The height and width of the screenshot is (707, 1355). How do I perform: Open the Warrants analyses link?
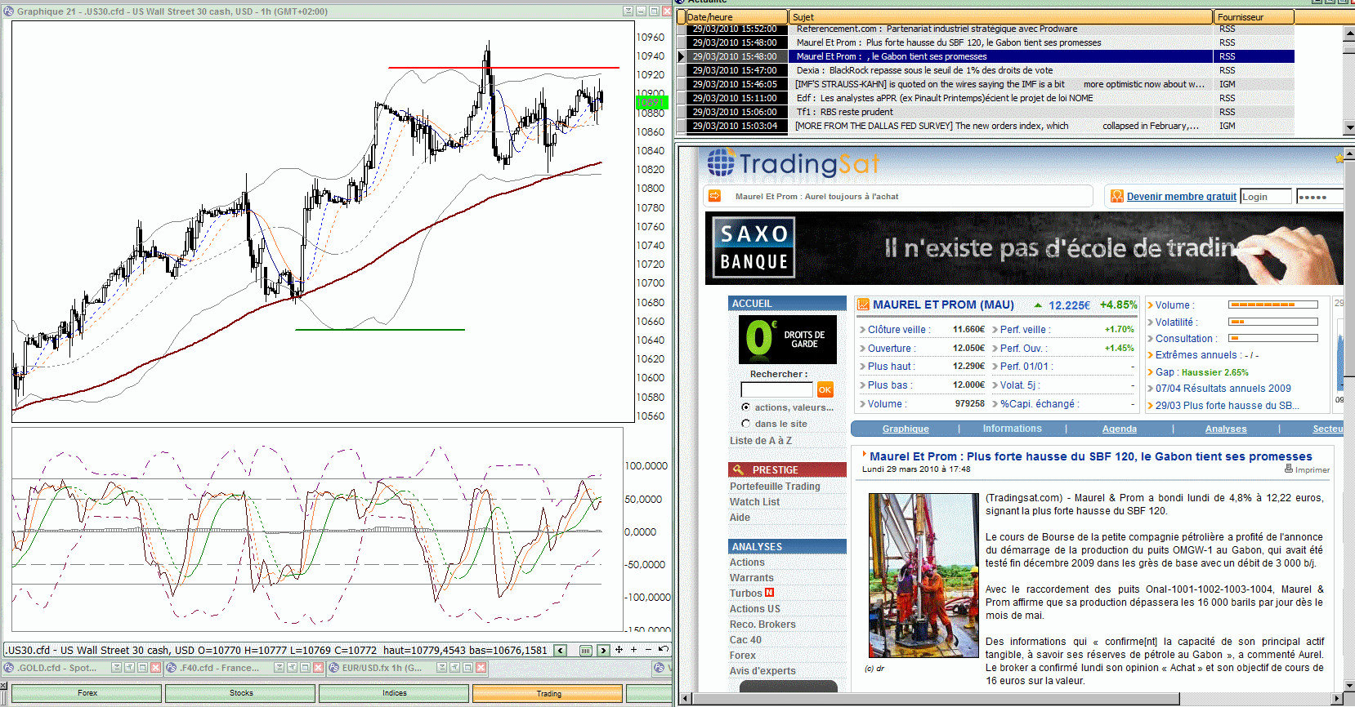(x=751, y=577)
